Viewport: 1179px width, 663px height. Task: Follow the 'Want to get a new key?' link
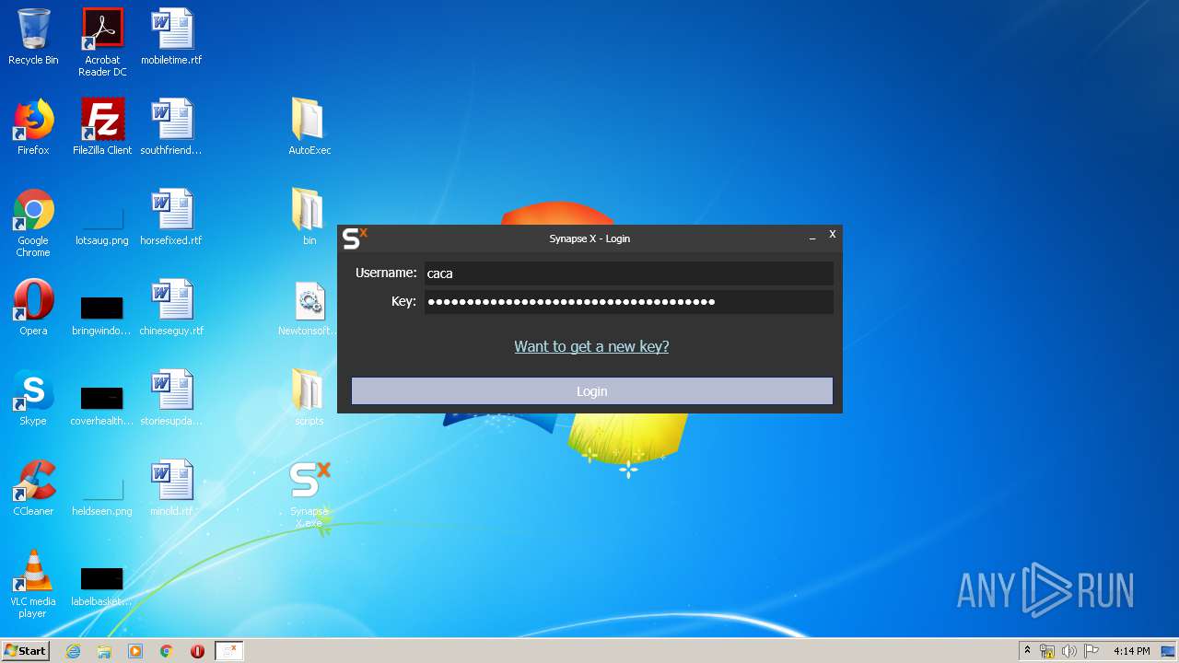(x=591, y=346)
